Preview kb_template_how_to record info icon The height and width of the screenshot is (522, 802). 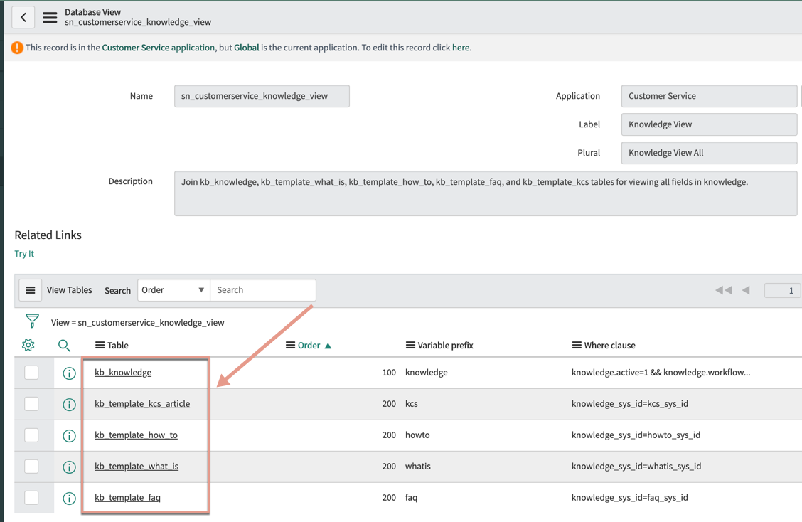69,435
